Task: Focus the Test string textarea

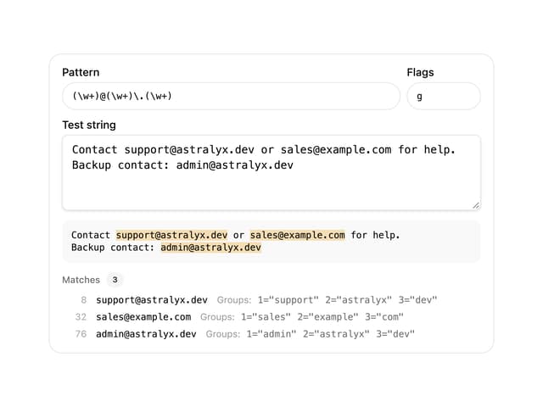Action: 271,172
